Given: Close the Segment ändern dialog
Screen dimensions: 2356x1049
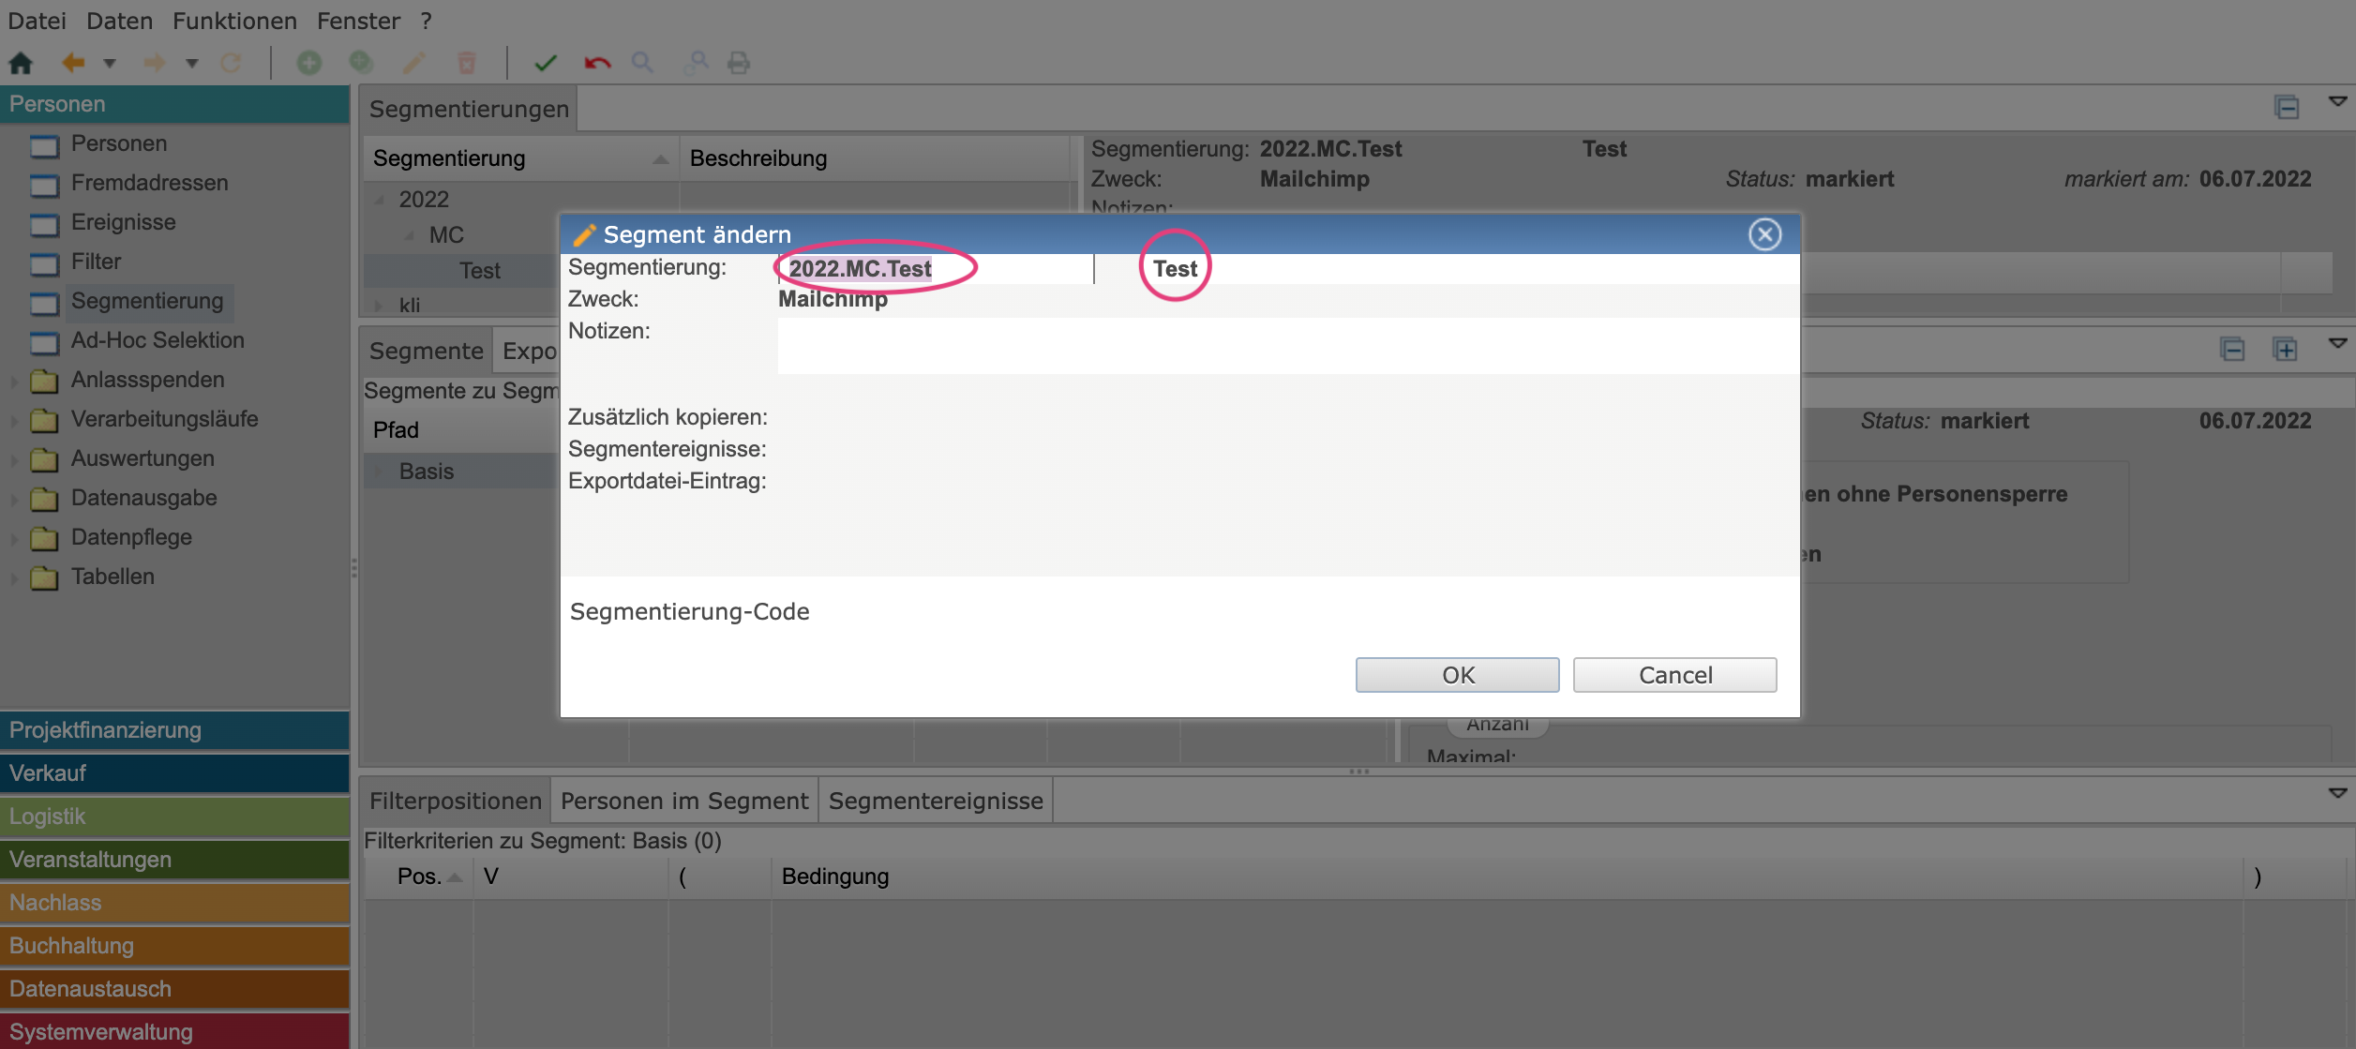Looking at the screenshot, I should tap(1764, 234).
